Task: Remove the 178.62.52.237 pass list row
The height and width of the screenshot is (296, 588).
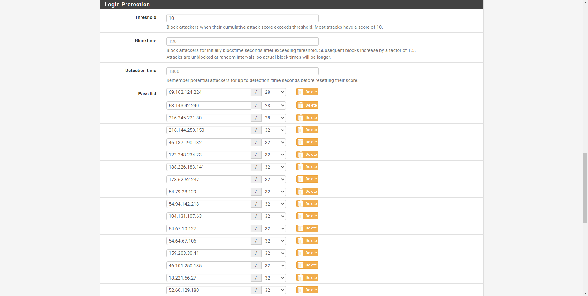Action: point(307,179)
